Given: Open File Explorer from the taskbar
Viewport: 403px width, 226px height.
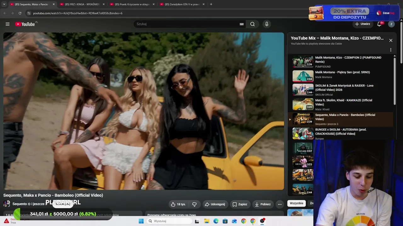Looking at the screenshot, I should (x=207, y=221).
